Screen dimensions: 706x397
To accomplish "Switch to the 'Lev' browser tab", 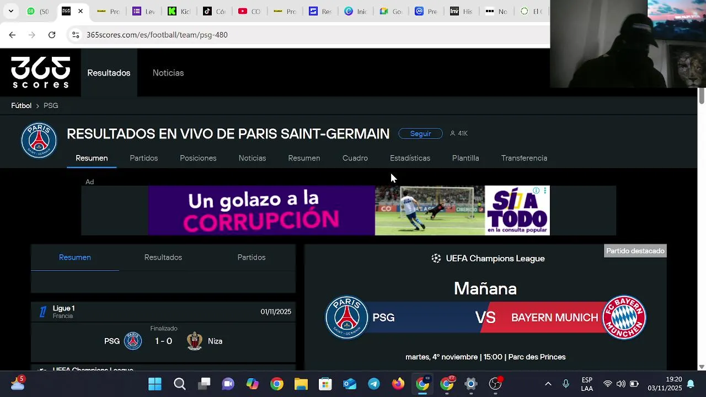I will click(x=143, y=11).
